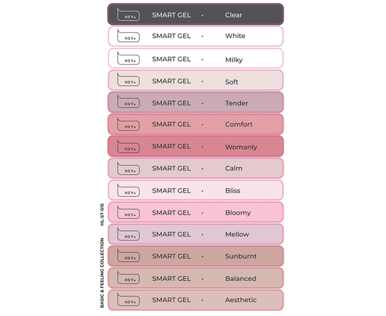Screen dimensions: 386x316
Task: Select the Soft color swatch bar
Action: click(x=196, y=81)
